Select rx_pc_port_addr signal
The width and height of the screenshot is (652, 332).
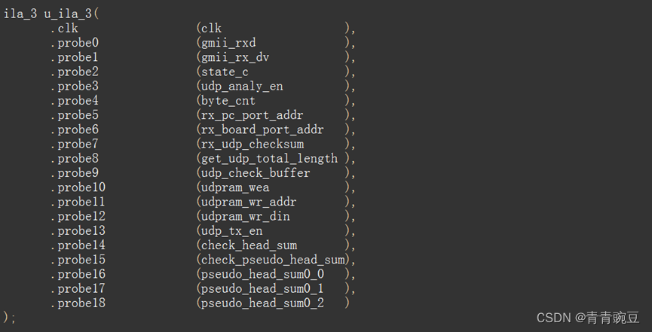coord(252,115)
